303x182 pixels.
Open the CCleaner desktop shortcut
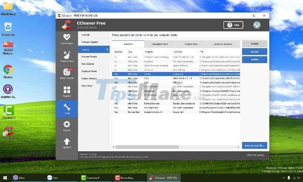pos(8,133)
